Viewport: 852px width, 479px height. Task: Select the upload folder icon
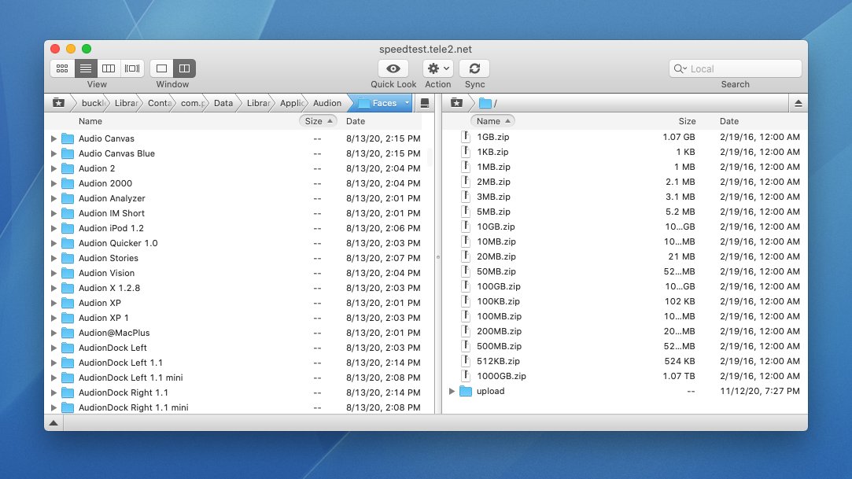466,391
